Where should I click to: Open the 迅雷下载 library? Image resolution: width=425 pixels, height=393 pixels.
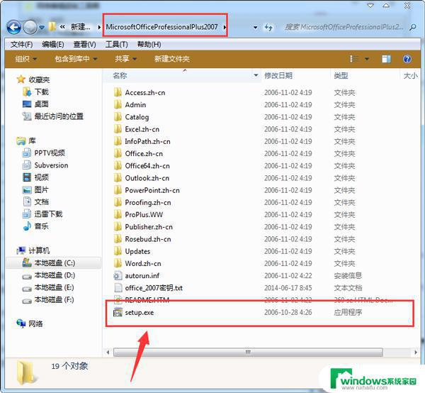click(x=48, y=214)
